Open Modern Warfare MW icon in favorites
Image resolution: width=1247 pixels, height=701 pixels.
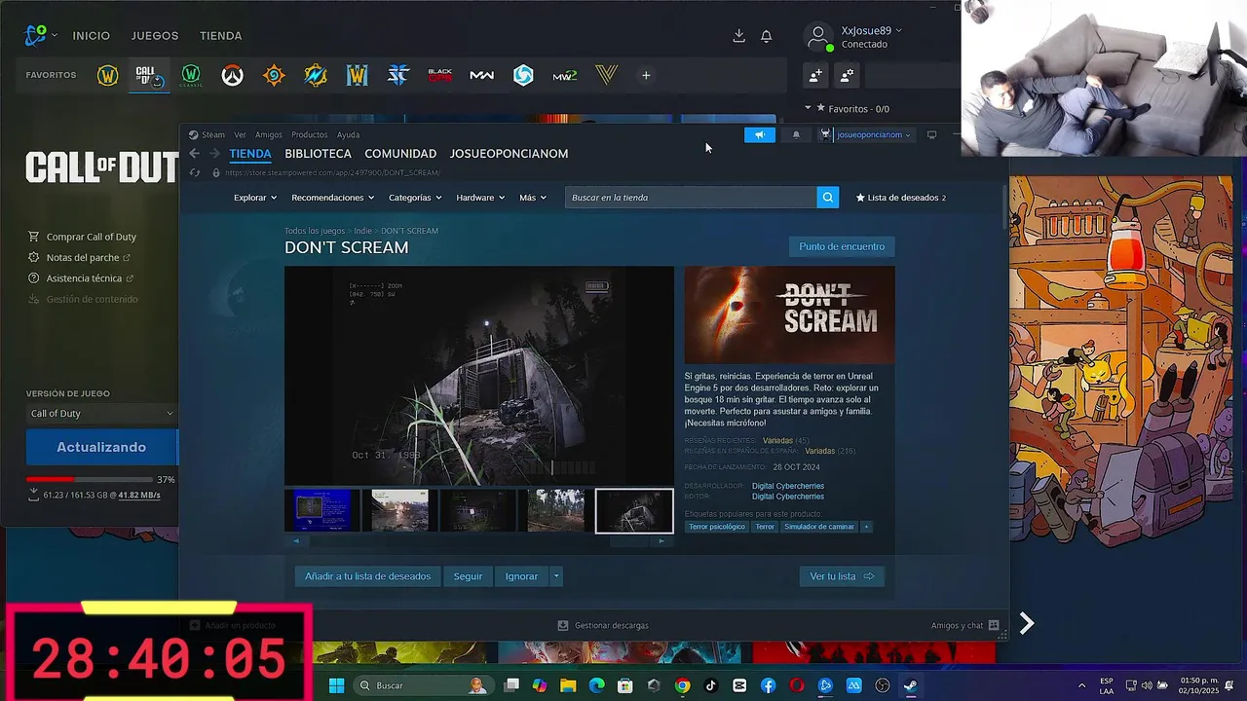click(x=481, y=75)
